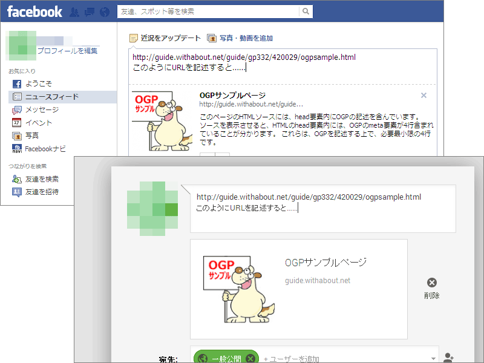Click the 写真 sidebar icon
484x363 pixels.
[x=17, y=136]
